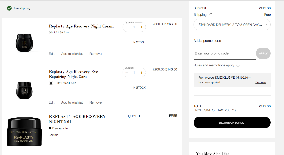
Task: Remove Eye Repairing Night Care from cart
Action: [x=95, y=102]
